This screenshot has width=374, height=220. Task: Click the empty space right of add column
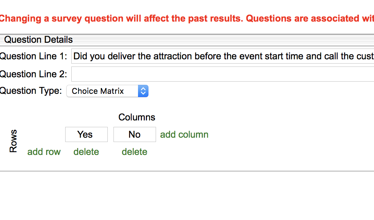[x=288, y=134]
